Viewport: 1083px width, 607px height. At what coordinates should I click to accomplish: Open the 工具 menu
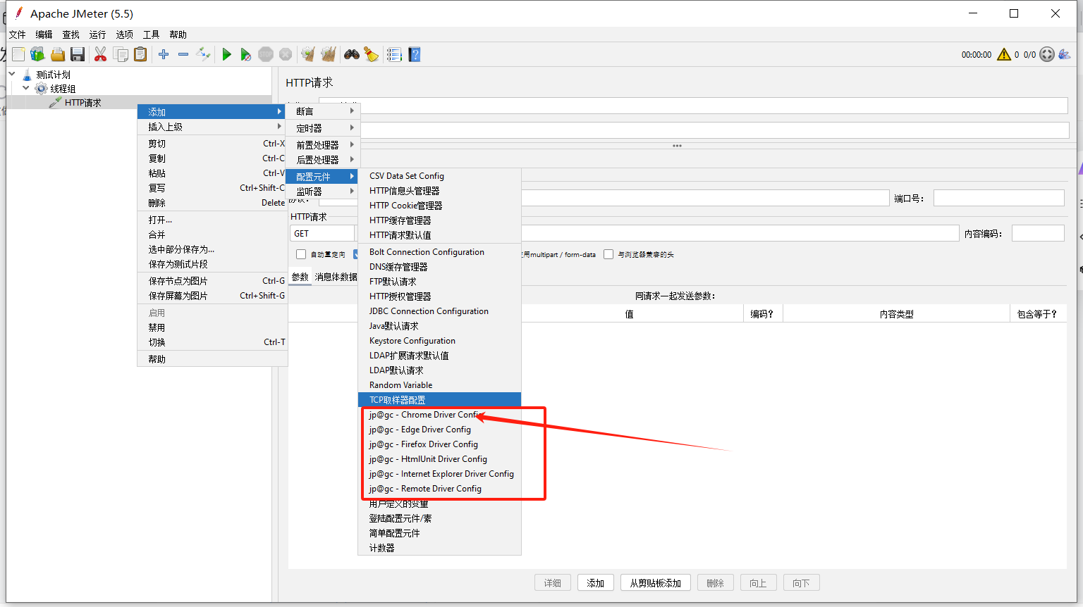pyautogui.click(x=150, y=34)
